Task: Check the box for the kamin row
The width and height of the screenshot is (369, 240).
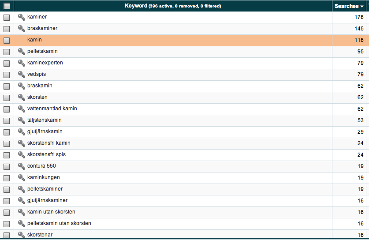Action: [7, 40]
